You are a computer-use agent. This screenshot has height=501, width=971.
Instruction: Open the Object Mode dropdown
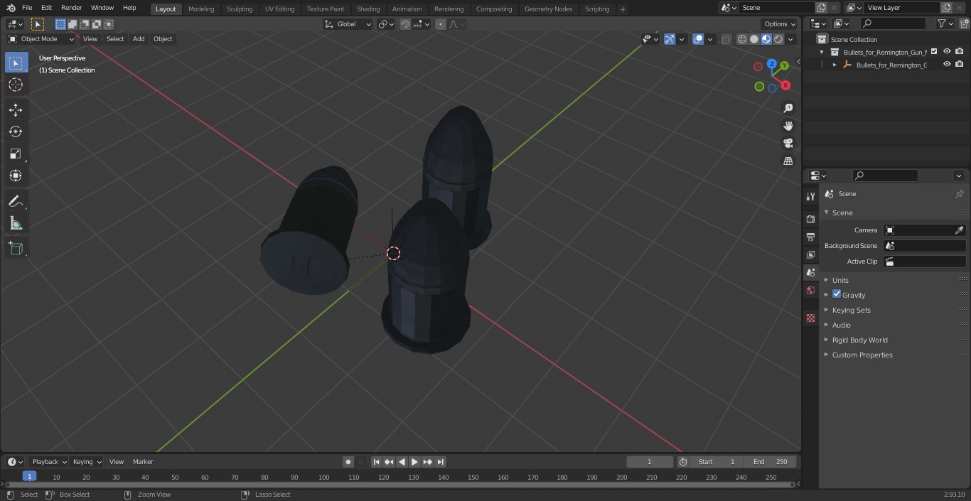(x=41, y=39)
